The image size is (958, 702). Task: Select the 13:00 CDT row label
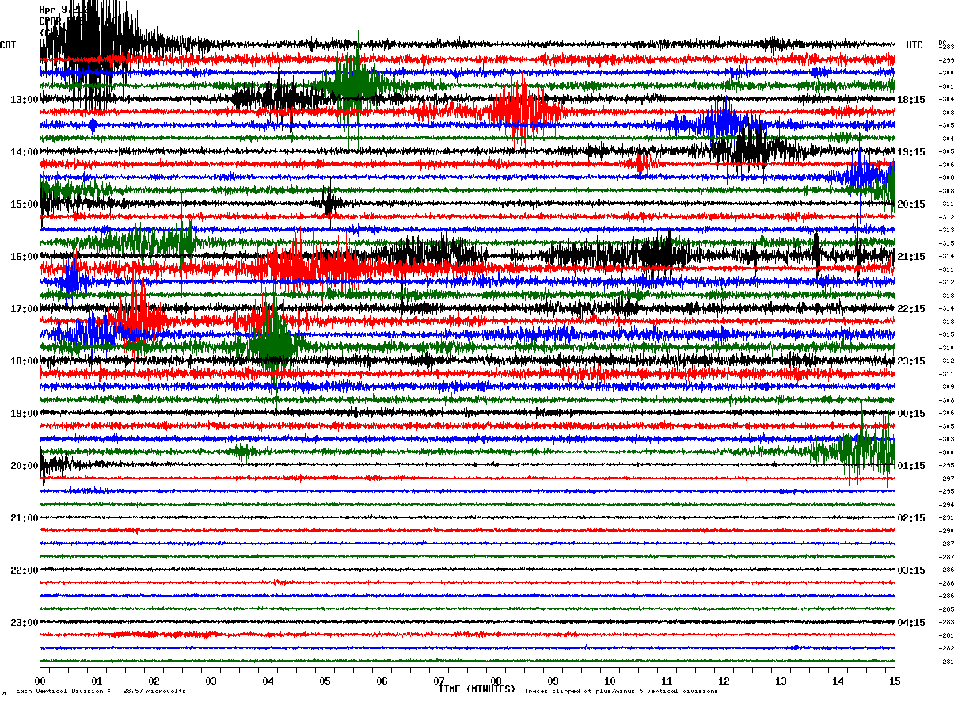[x=25, y=100]
